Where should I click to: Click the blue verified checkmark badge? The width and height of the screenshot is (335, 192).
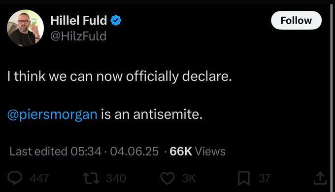coord(116,20)
